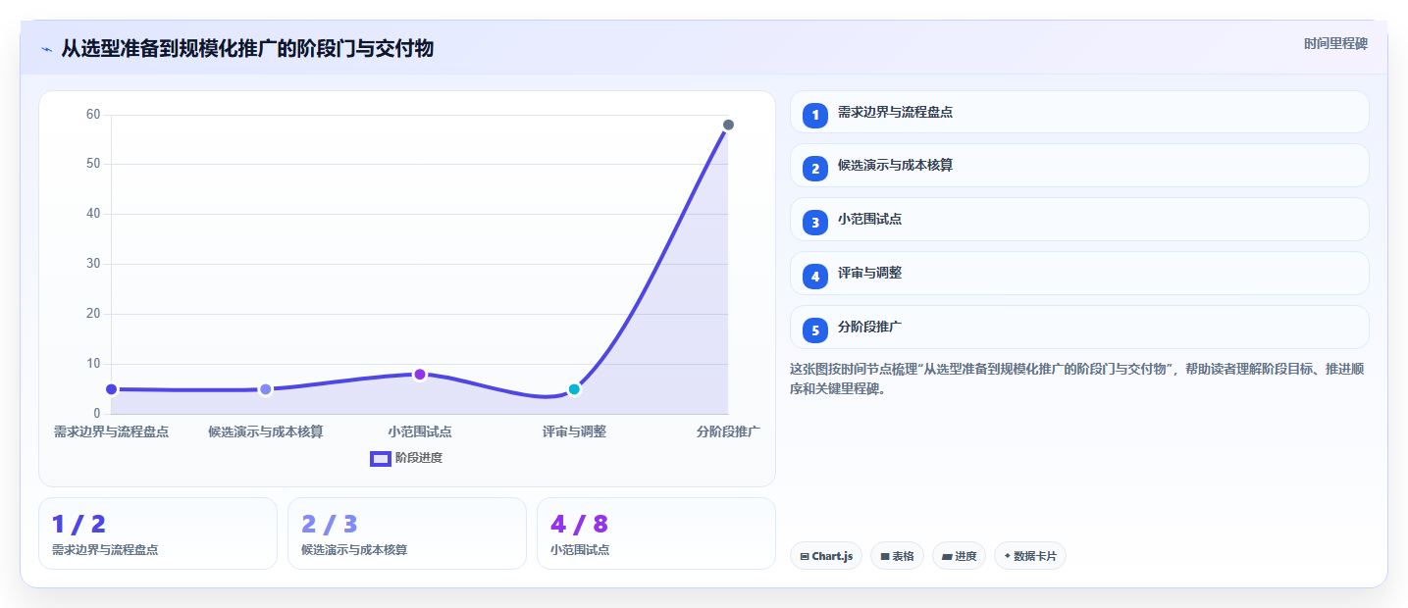Screen dimensions: 1408x608
Task: Click the x-axis label 小范围试点
Action: click(420, 431)
